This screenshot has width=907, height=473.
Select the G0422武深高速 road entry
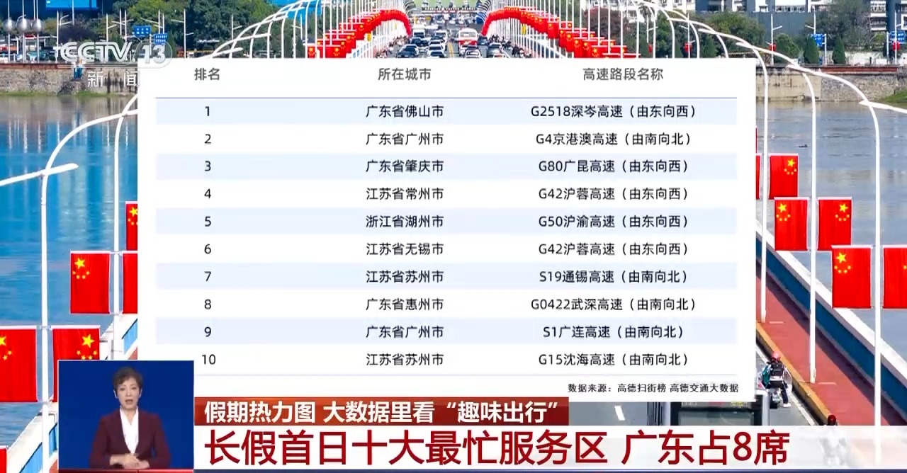click(614, 304)
